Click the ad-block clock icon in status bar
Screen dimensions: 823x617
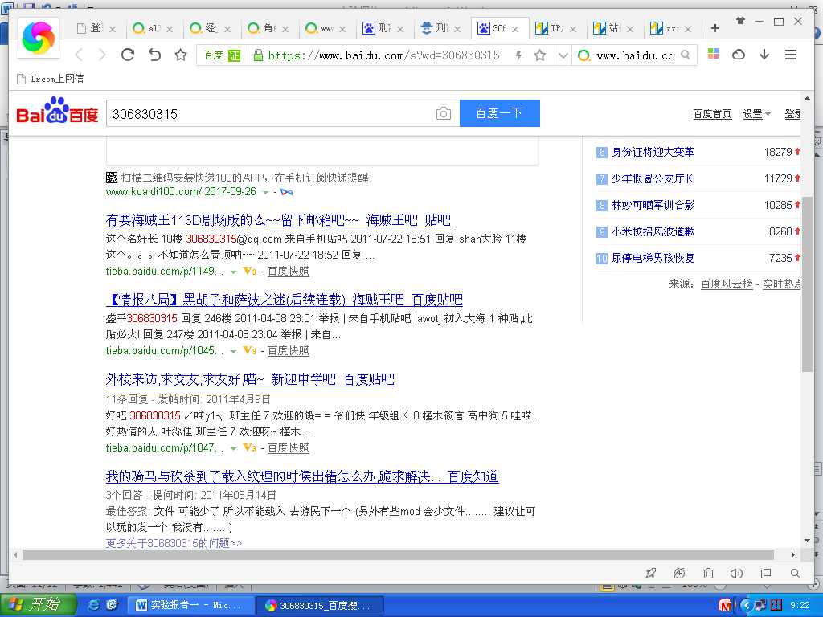tap(679, 573)
